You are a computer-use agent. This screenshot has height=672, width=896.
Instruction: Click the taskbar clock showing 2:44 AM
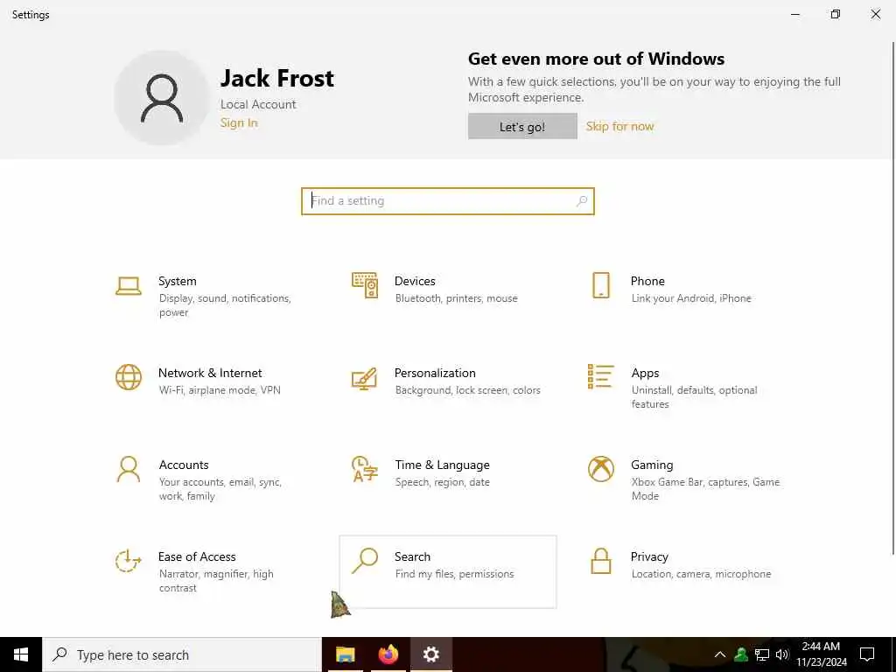coord(821,654)
